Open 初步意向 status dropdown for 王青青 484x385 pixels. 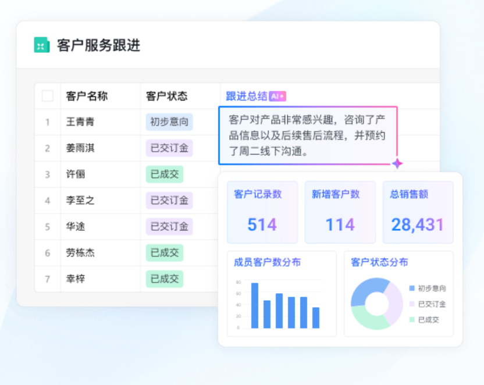pyautogui.click(x=169, y=122)
